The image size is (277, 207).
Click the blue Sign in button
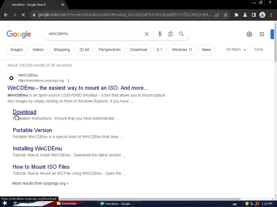pos(272,34)
